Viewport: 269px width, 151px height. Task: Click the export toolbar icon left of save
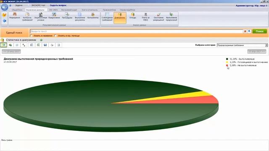point(38,45)
